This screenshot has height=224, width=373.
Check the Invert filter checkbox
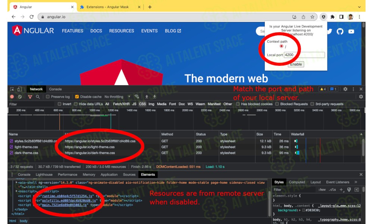coord(59,104)
